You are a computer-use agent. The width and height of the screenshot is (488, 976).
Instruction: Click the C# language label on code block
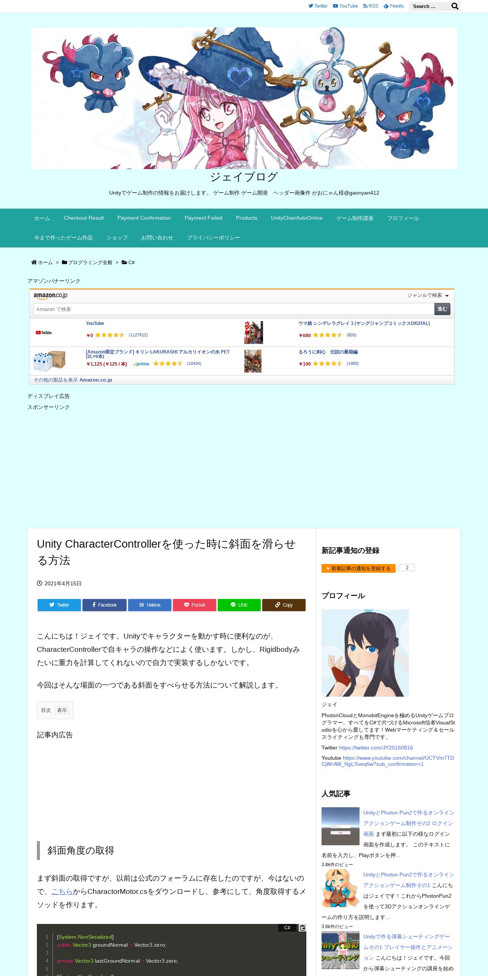tap(287, 928)
